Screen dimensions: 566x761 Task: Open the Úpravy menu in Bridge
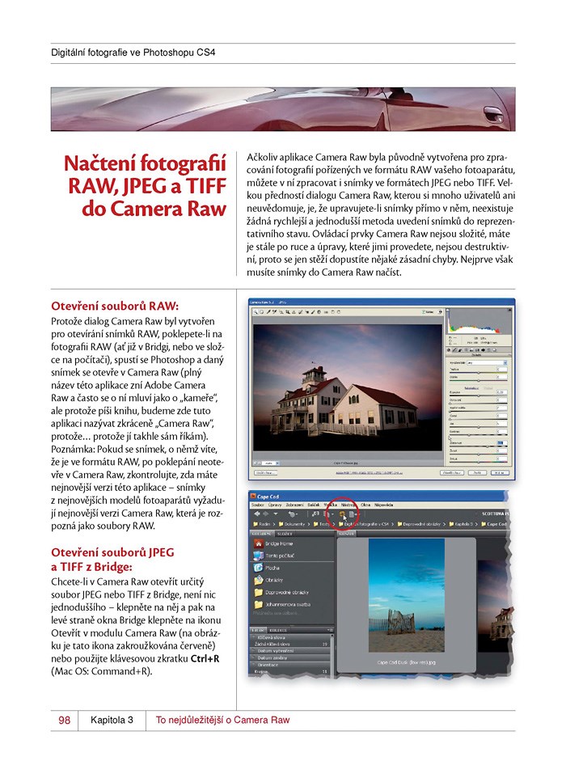[275, 505]
